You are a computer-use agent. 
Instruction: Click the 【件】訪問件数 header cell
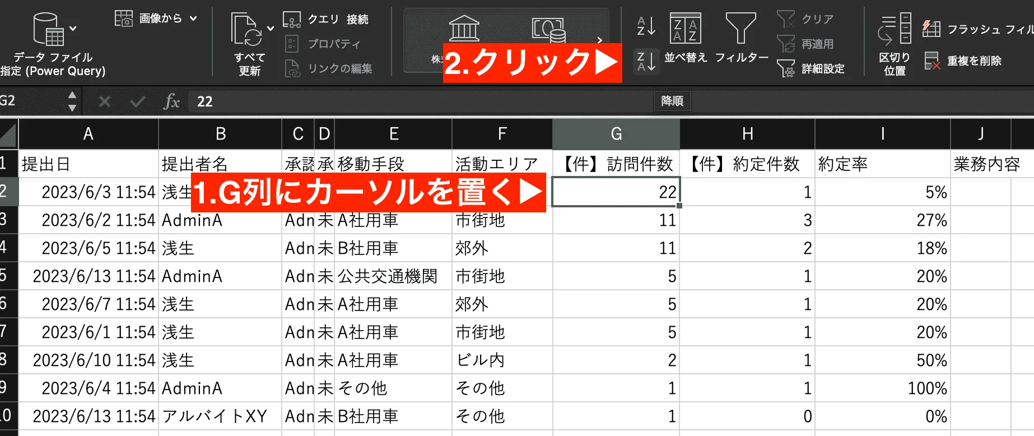[616, 164]
